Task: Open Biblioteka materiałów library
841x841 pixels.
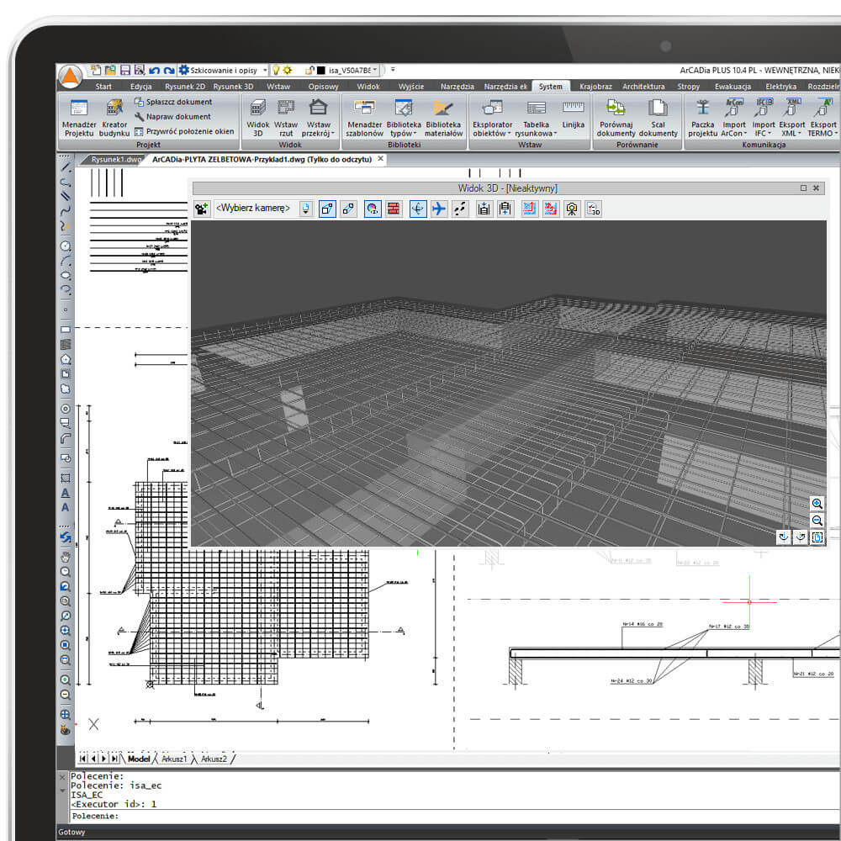Action: click(443, 118)
